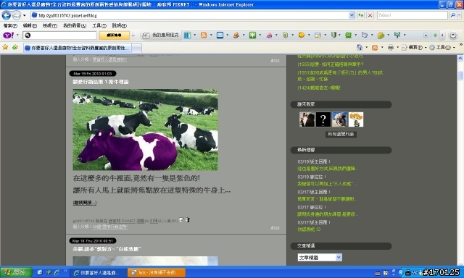Open the 編輯(E) menu
This screenshot has width=464, height=278.
click(x=30, y=26)
